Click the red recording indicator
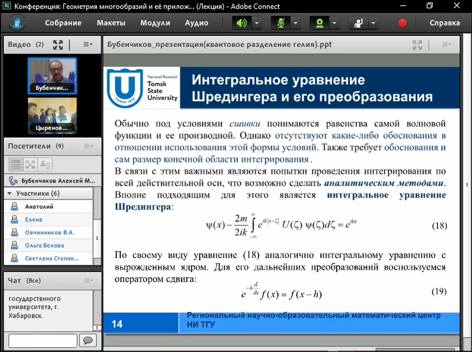472x352 pixels. tap(403, 23)
